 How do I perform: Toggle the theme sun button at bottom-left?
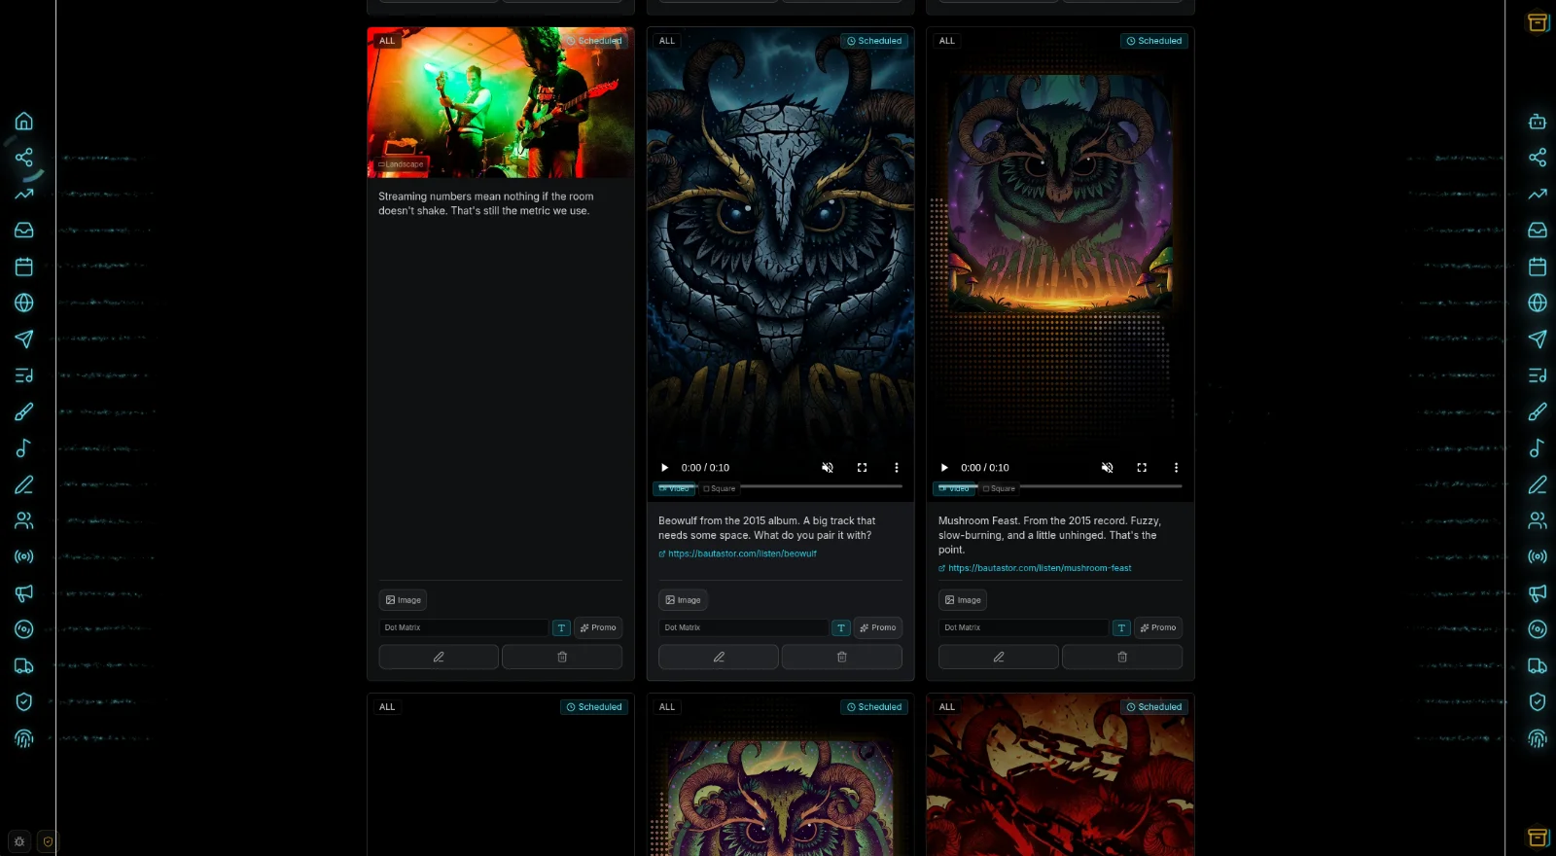tap(19, 841)
